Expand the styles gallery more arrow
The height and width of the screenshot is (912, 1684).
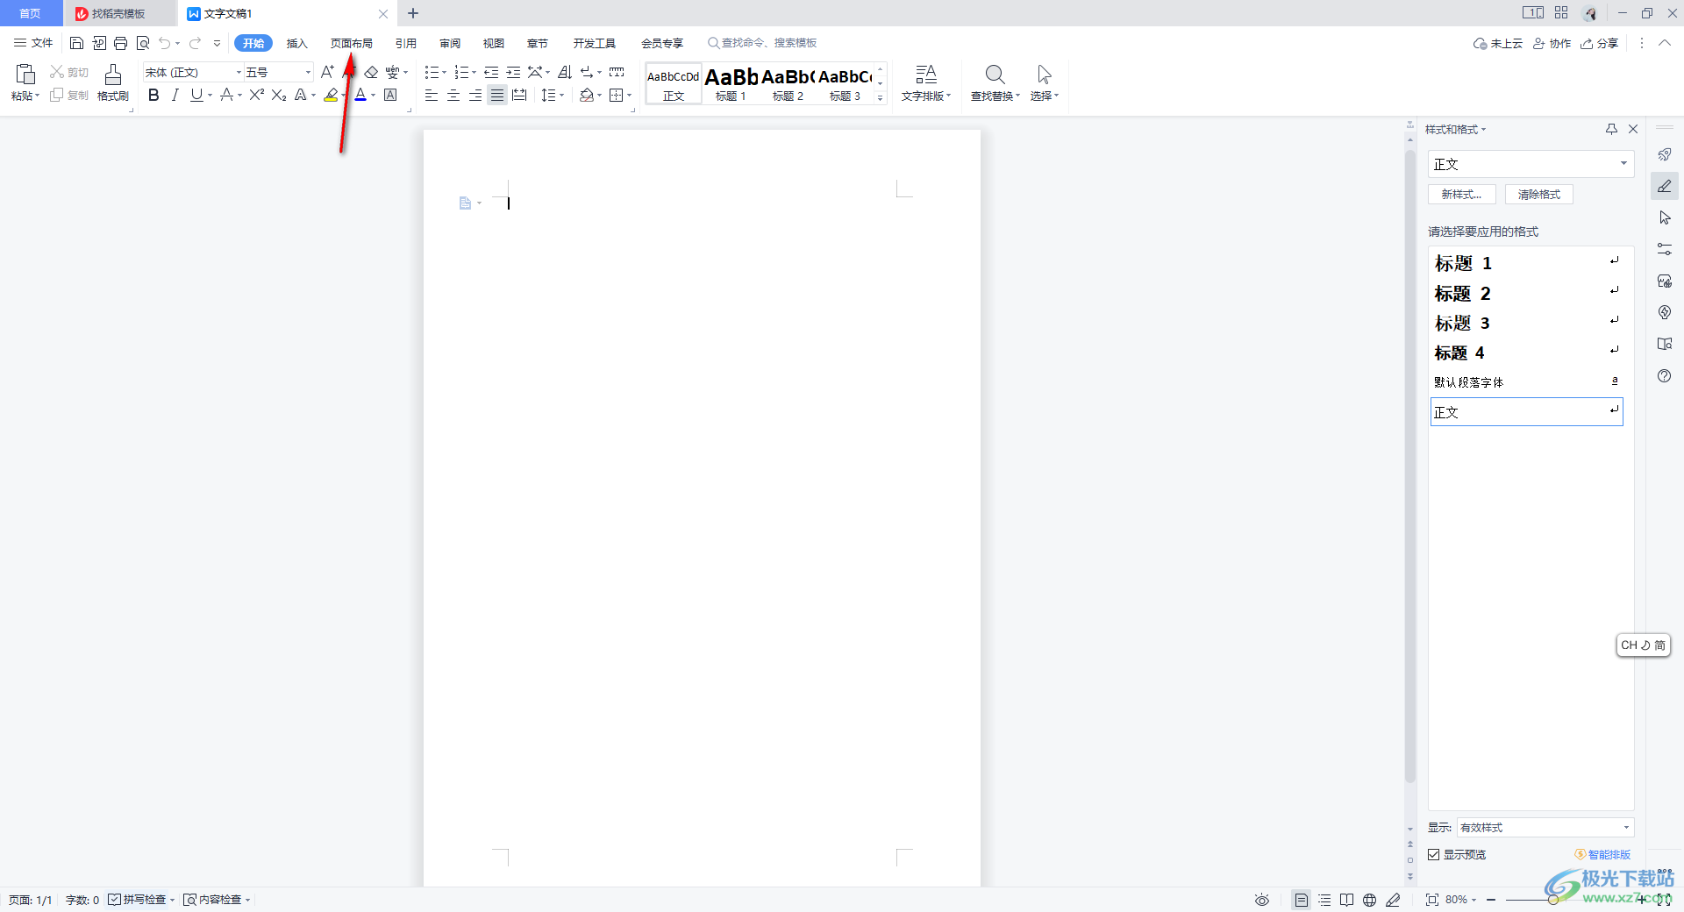881,98
